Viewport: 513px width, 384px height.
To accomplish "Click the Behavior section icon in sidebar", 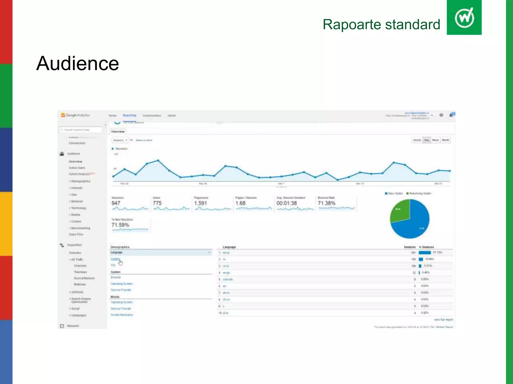I will (62, 326).
